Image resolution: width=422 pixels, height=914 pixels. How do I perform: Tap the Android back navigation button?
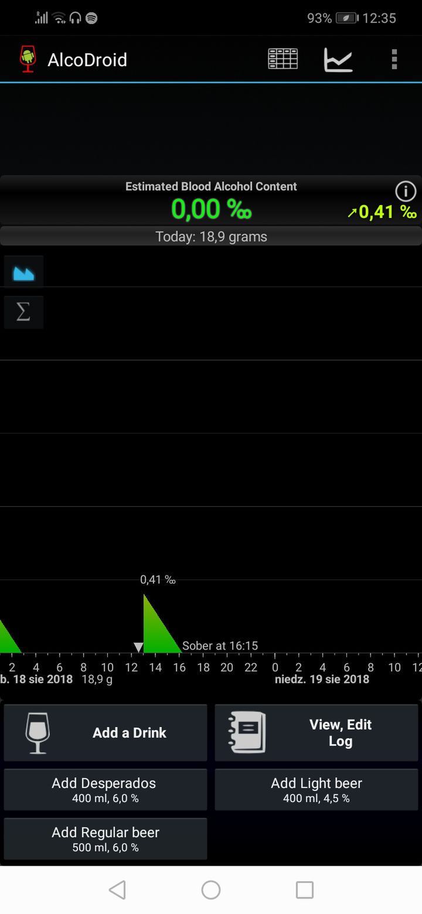pyautogui.click(x=117, y=890)
